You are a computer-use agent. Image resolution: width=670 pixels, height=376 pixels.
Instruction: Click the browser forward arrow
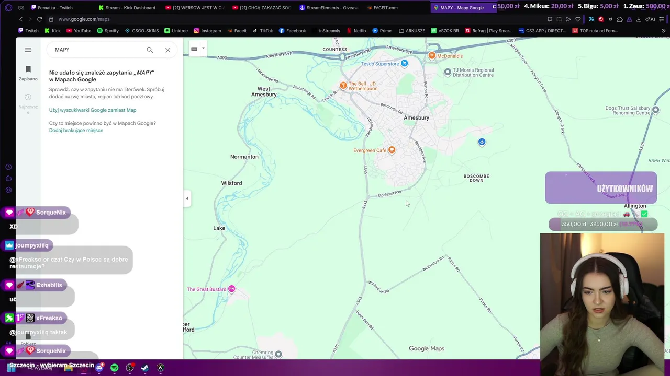pos(30,19)
